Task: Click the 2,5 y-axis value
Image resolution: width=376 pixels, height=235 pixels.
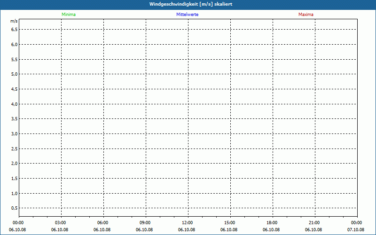Action: tap(15, 149)
